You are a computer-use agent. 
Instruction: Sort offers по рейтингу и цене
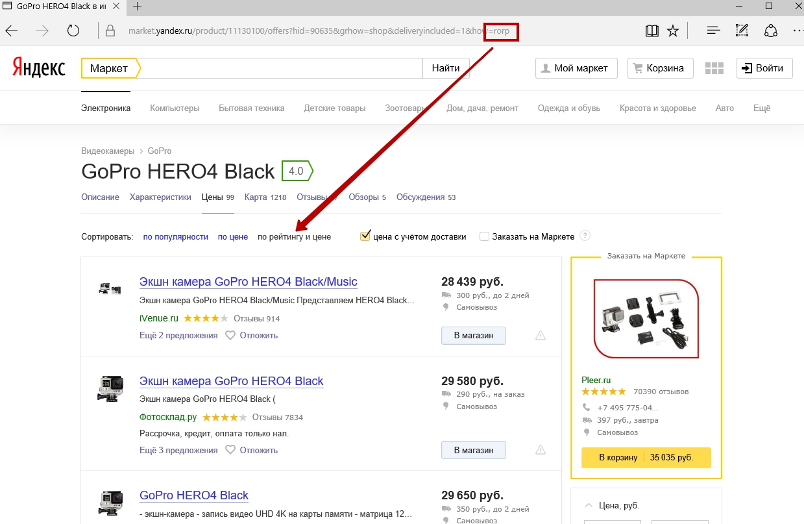(x=295, y=236)
